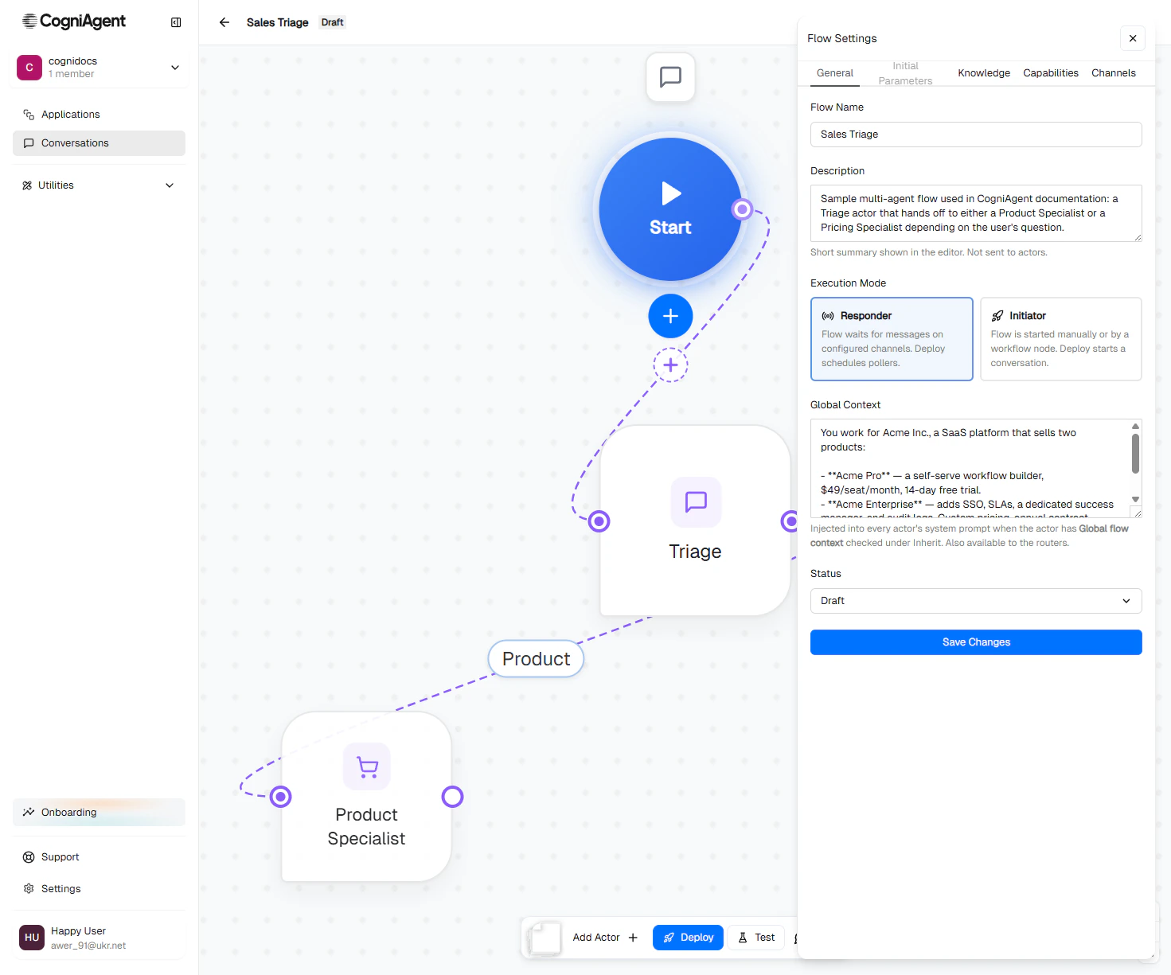
Task: Click the Settings gear icon
Action: 29,888
